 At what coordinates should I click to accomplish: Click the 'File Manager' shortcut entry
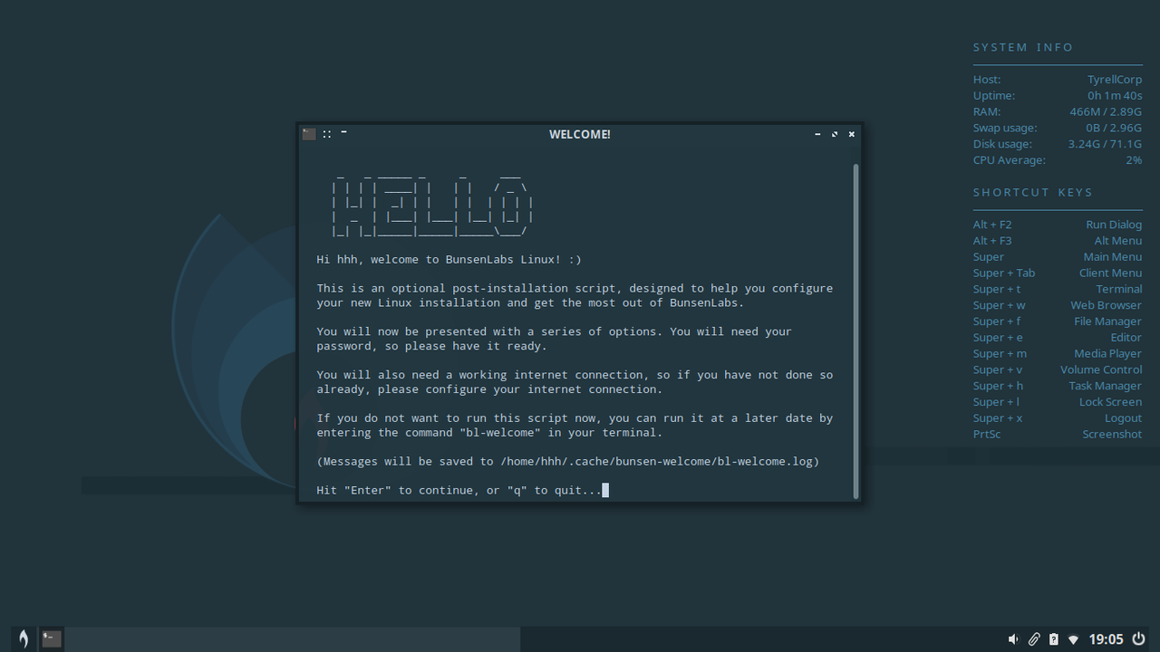[1108, 321]
